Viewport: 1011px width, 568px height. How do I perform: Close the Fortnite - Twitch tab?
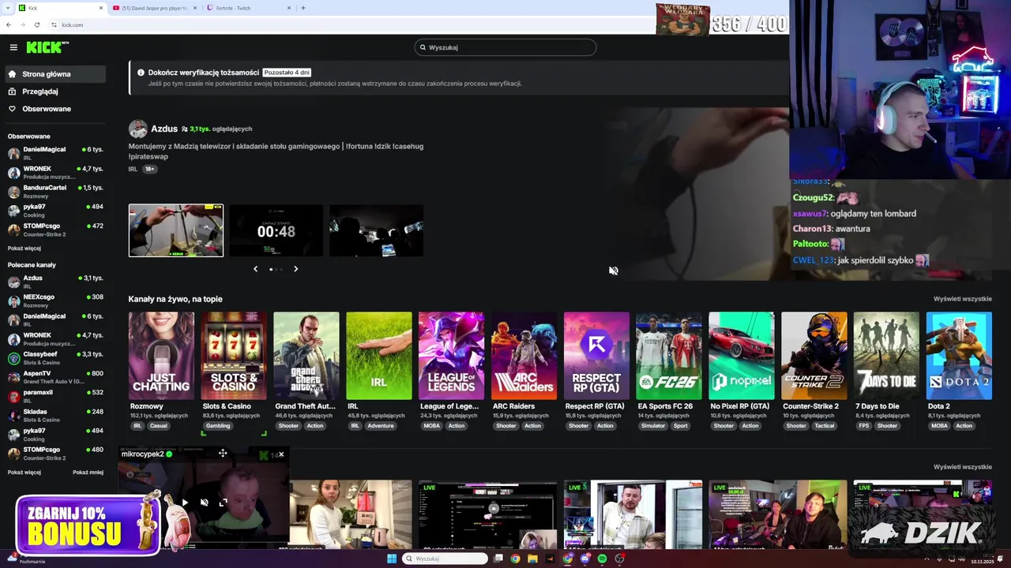(x=289, y=8)
